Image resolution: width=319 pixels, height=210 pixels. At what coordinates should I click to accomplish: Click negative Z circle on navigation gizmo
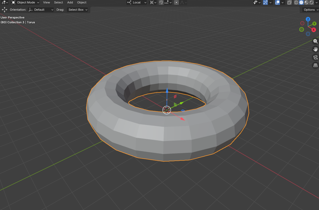[x=308, y=34]
